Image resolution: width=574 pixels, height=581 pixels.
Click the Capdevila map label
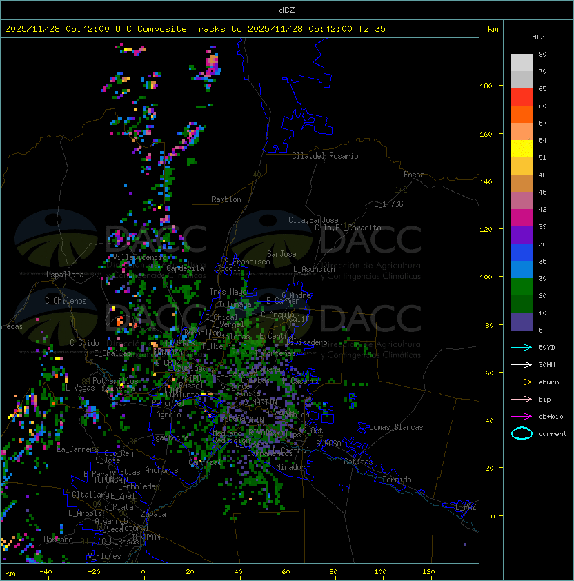tap(186, 268)
